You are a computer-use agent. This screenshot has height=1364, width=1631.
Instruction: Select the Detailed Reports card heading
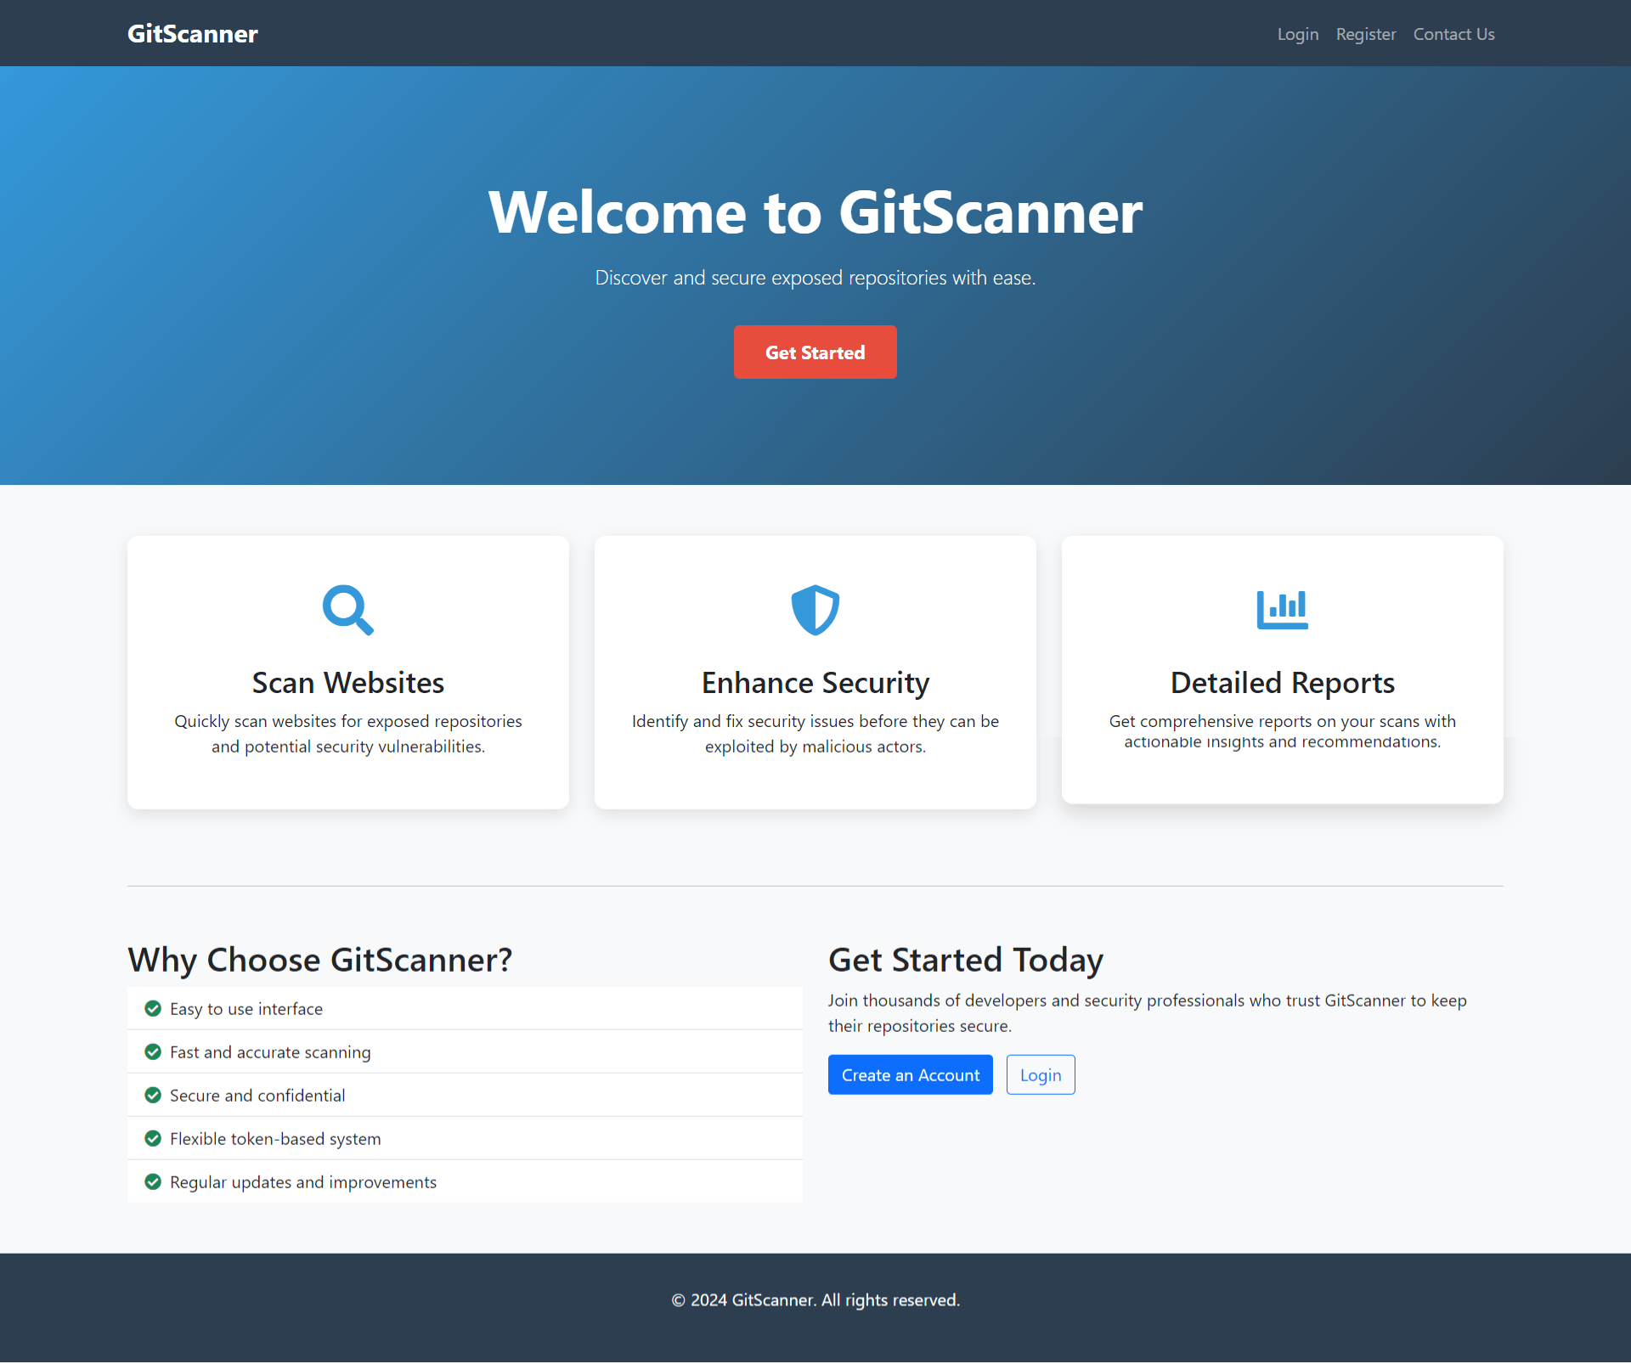point(1283,683)
